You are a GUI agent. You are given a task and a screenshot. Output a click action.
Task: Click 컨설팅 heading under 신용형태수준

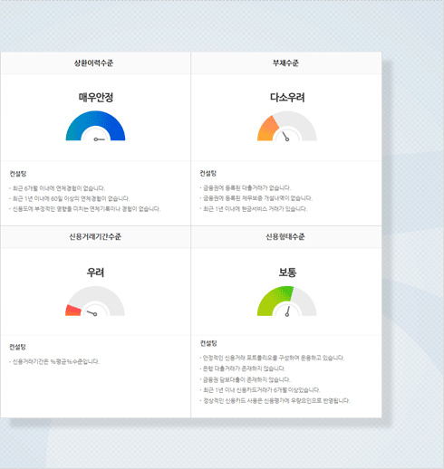(208, 343)
